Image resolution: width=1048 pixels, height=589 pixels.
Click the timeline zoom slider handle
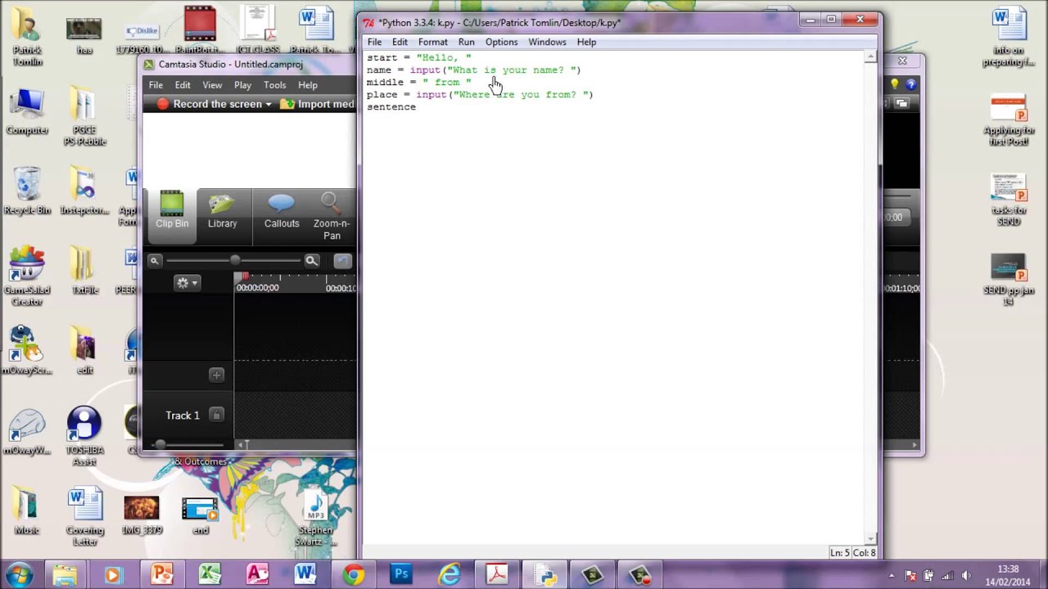click(235, 260)
